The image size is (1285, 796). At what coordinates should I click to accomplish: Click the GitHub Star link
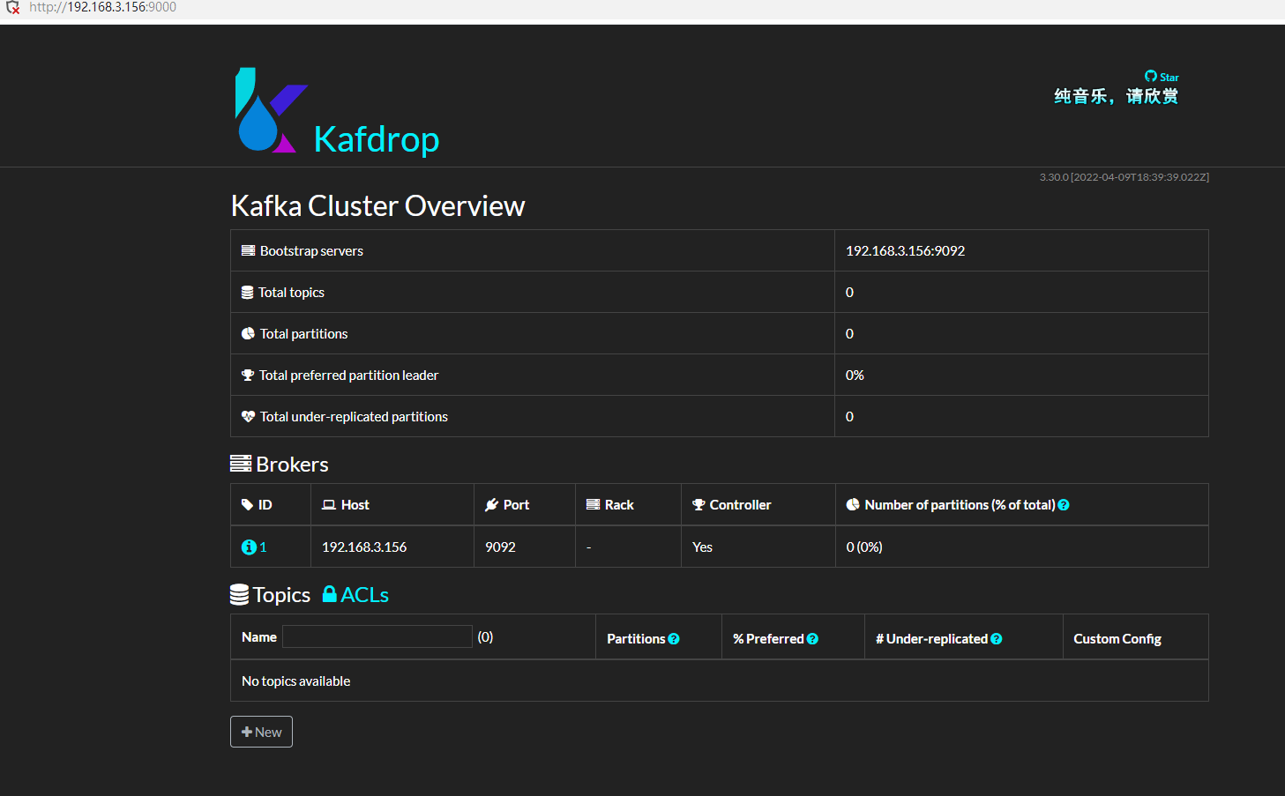1162,77
